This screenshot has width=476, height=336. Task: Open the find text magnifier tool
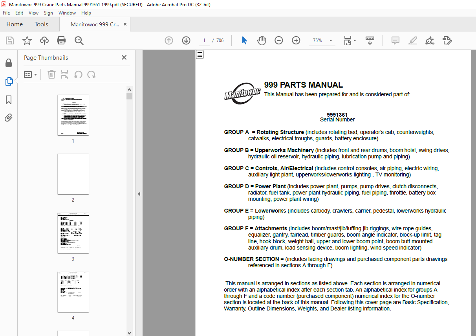(x=79, y=40)
